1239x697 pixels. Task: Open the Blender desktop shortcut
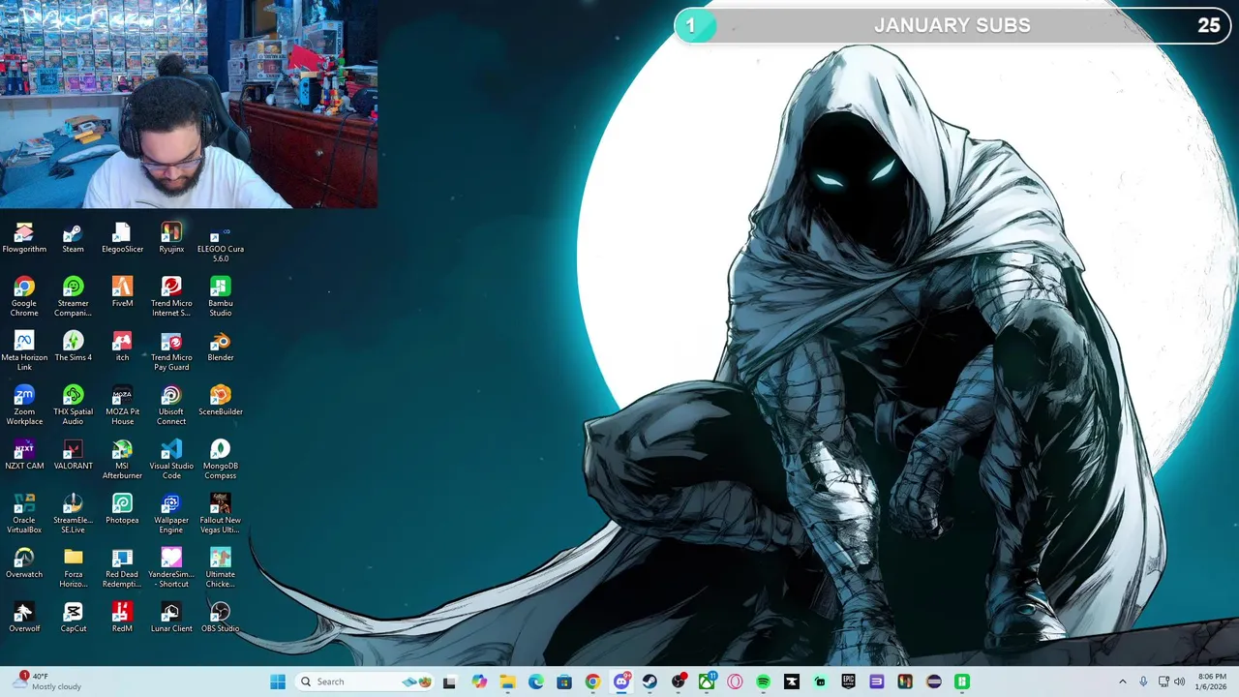pos(220,347)
